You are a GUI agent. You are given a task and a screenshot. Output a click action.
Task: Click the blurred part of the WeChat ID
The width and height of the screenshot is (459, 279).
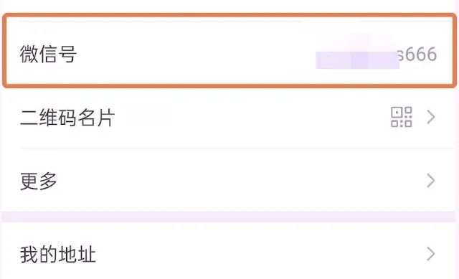[357, 60]
